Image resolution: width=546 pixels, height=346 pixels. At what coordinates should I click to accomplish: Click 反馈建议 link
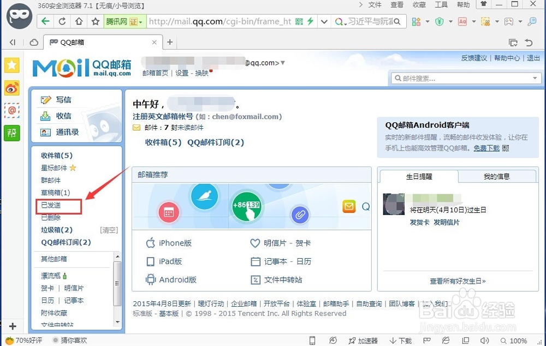click(x=474, y=58)
